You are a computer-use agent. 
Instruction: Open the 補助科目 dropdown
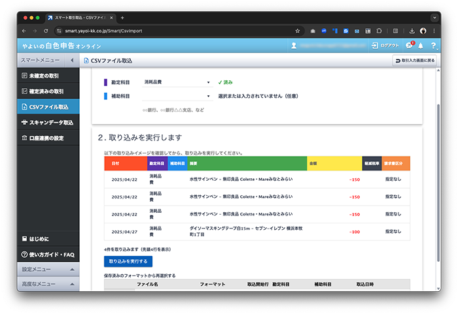click(x=177, y=96)
